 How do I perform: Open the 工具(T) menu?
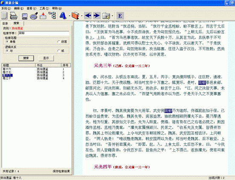[x=44, y=9]
